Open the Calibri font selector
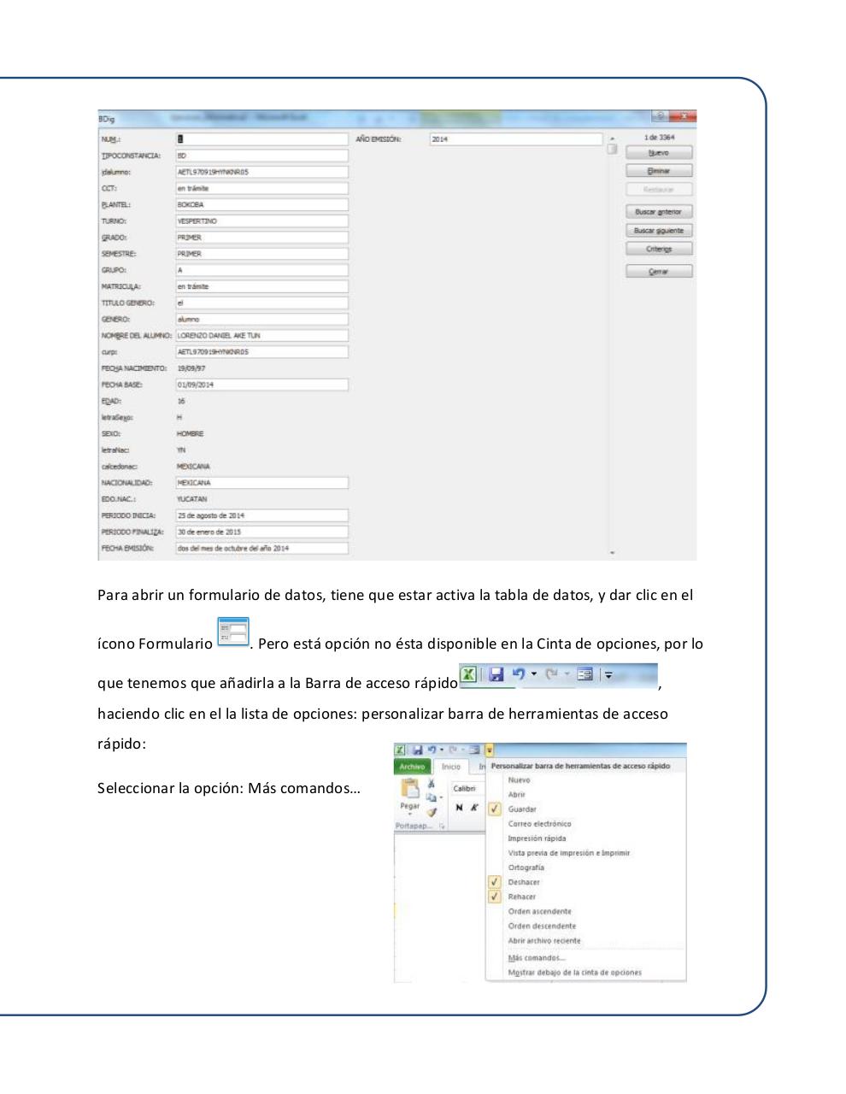 click(466, 788)
